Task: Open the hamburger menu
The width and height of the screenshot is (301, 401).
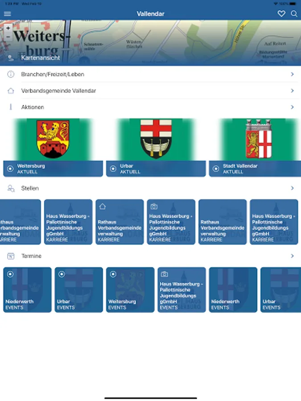Action: point(8,14)
